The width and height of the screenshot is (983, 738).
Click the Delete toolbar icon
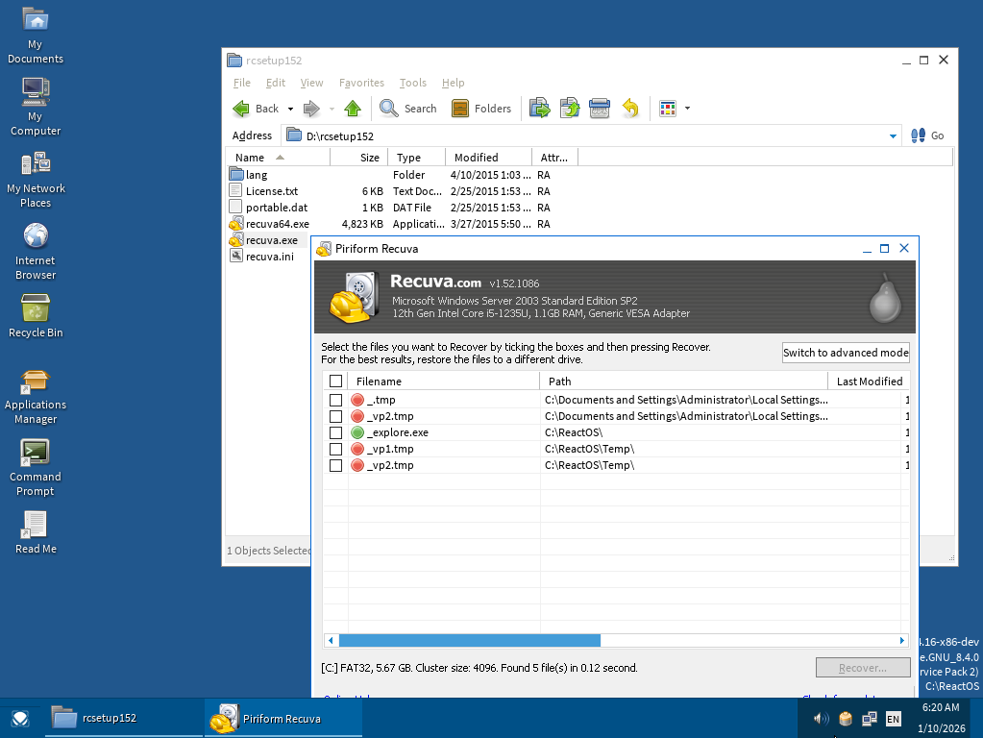click(x=600, y=109)
